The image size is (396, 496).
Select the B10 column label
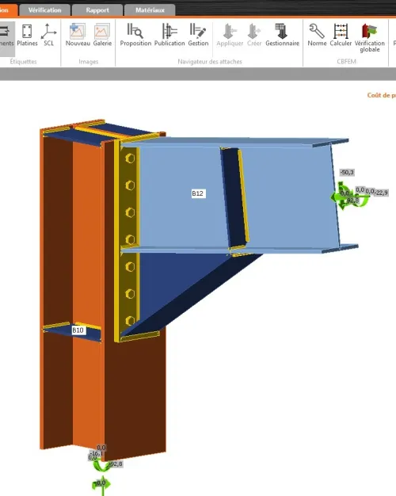click(x=78, y=330)
